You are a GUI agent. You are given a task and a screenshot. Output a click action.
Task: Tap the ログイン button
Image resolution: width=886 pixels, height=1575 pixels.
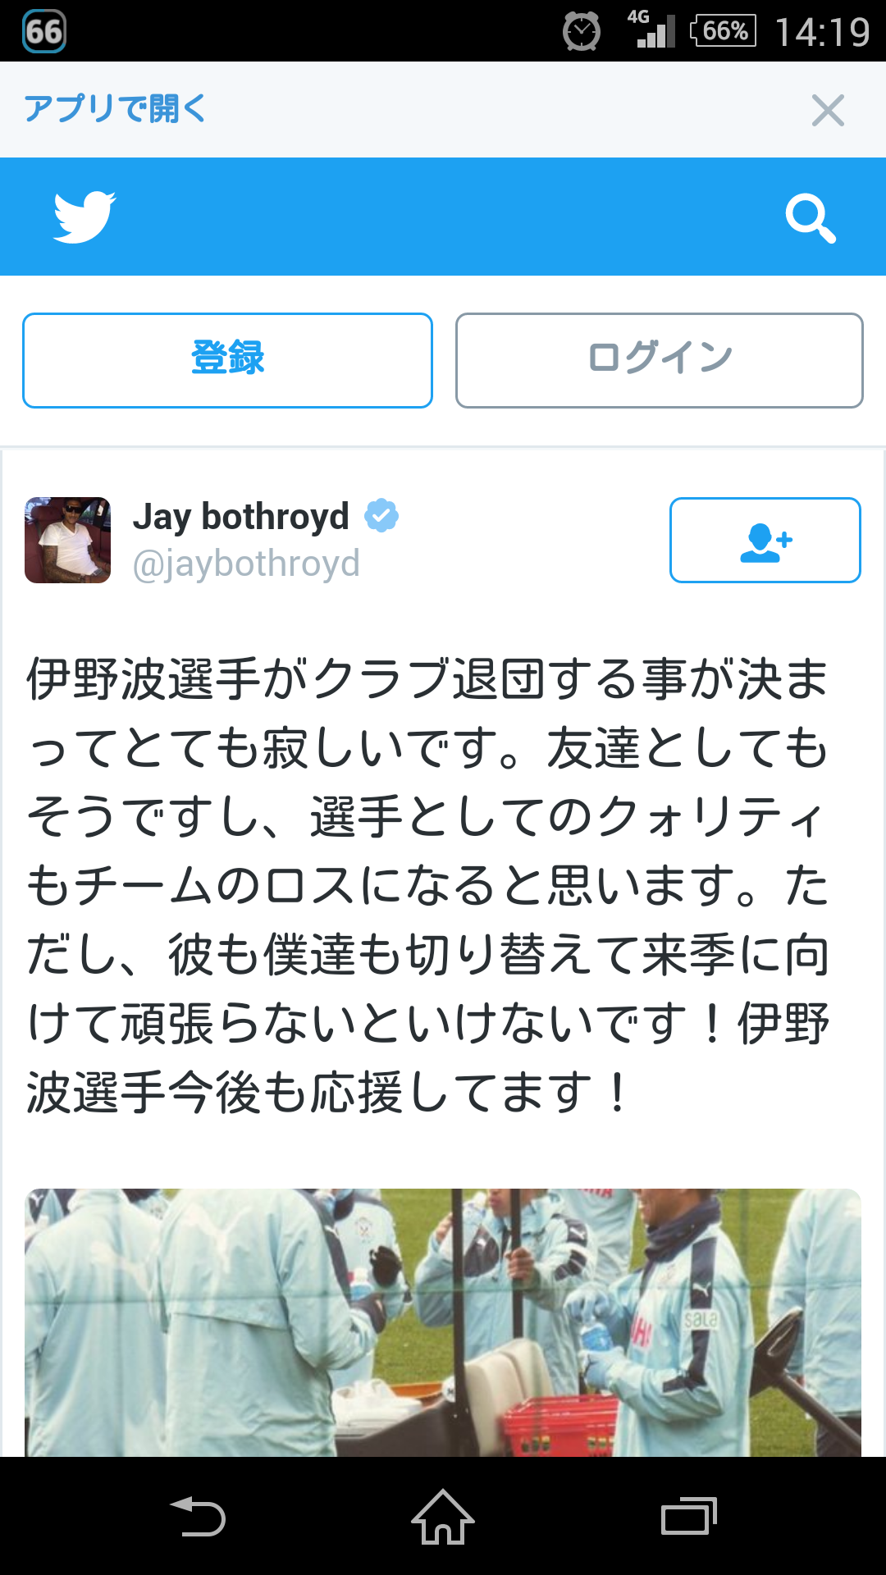[x=660, y=360]
